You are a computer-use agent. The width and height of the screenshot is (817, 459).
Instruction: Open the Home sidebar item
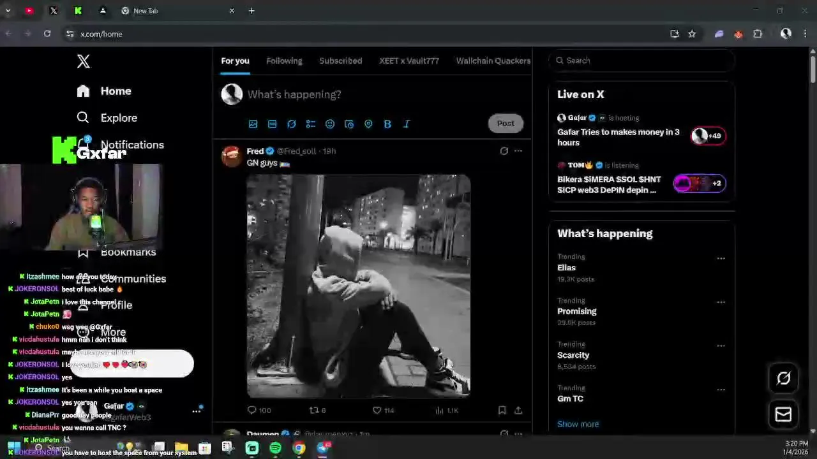pos(104,91)
